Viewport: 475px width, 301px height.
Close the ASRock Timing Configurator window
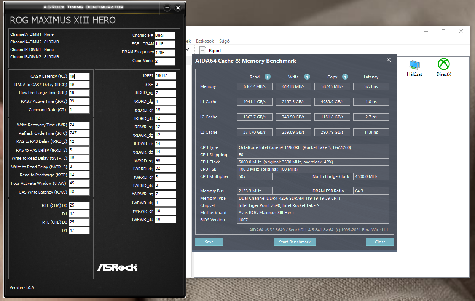178,8
